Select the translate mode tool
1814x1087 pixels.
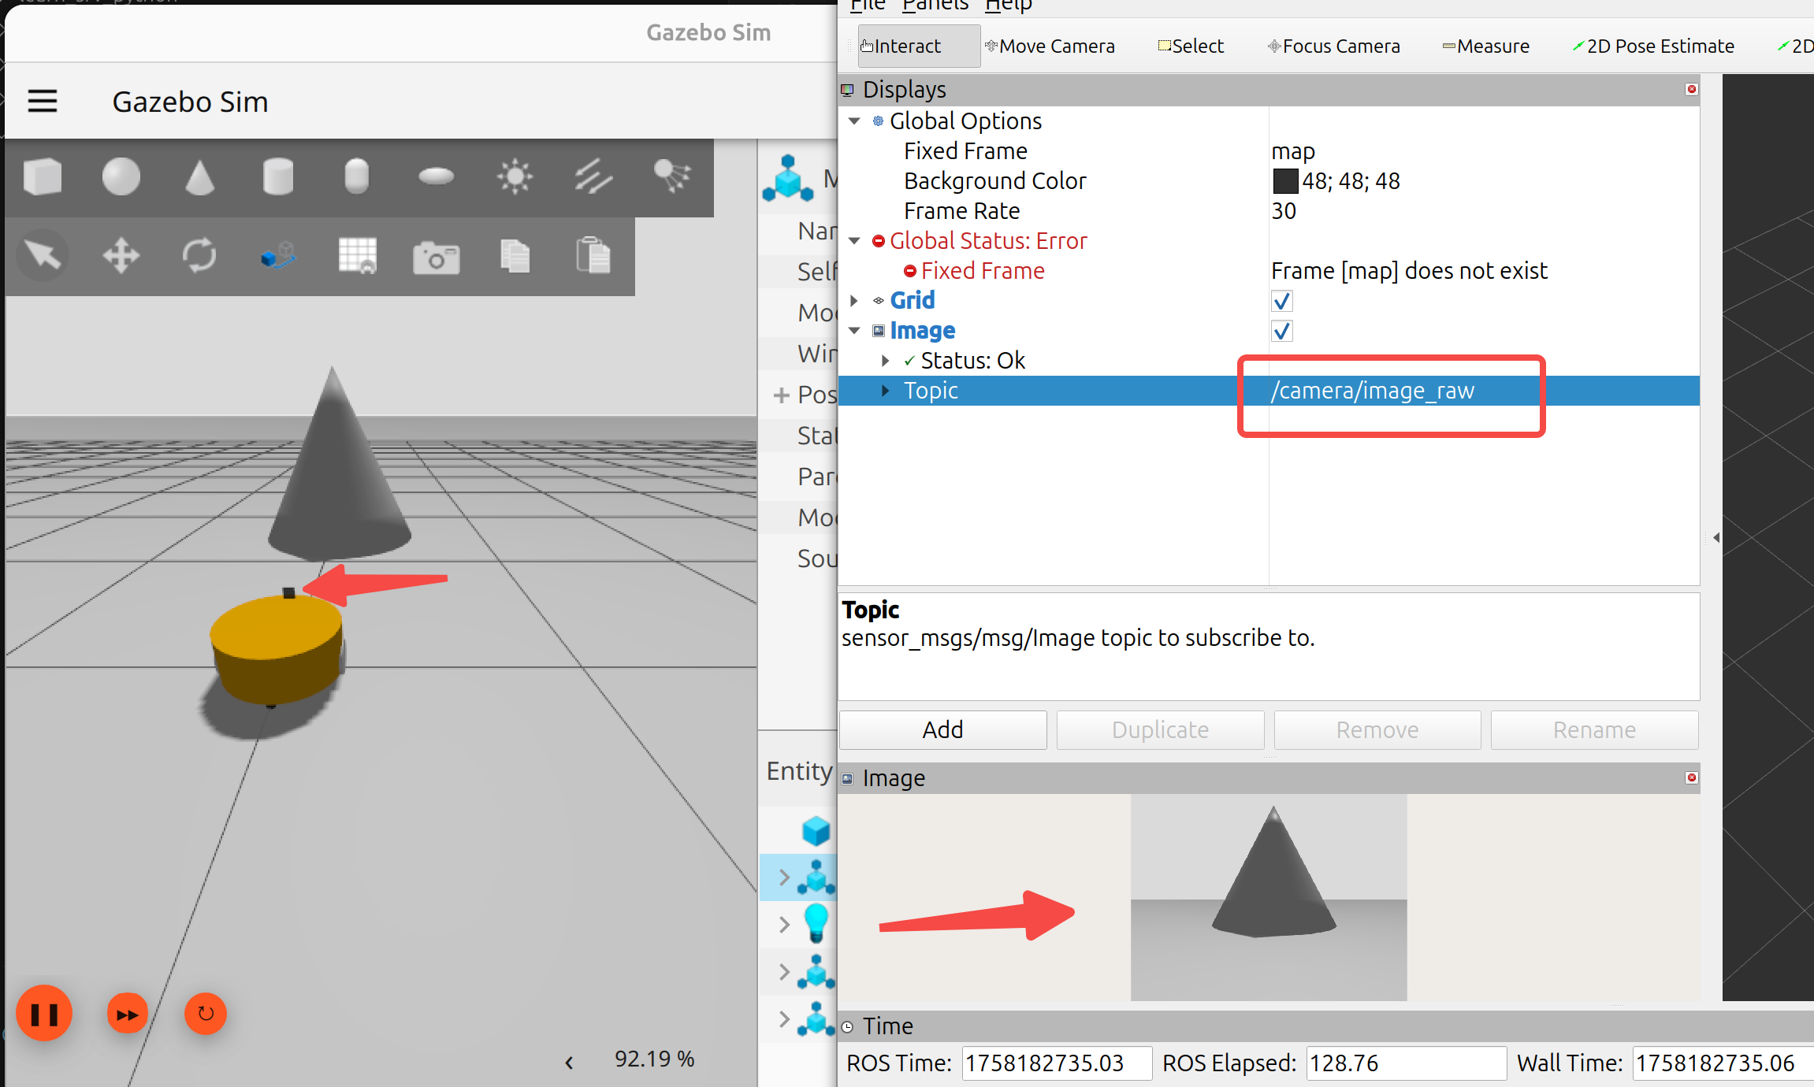(121, 256)
